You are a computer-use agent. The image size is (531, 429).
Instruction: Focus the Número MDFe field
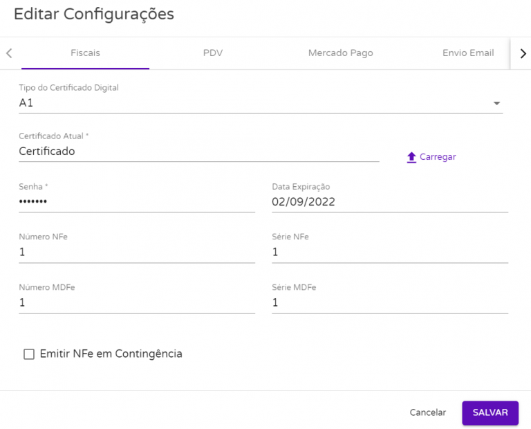(137, 302)
